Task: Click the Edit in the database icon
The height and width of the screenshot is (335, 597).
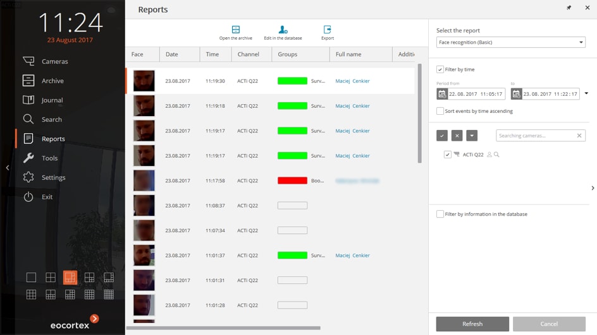Action: tap(283, 30)
